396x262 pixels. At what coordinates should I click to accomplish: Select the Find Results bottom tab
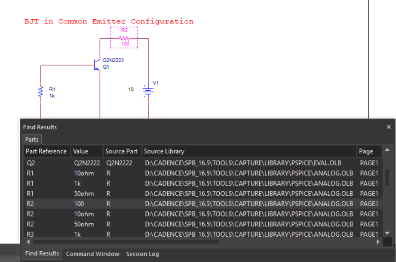click(42, 253)
